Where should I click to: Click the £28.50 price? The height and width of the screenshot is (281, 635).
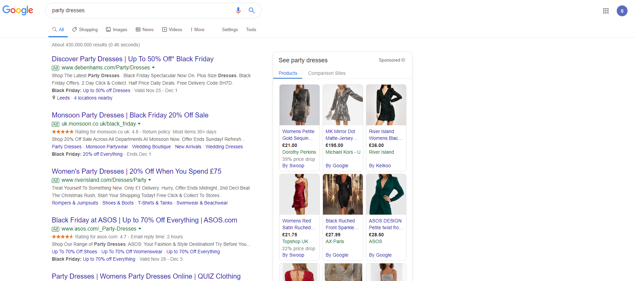(376, 235)
